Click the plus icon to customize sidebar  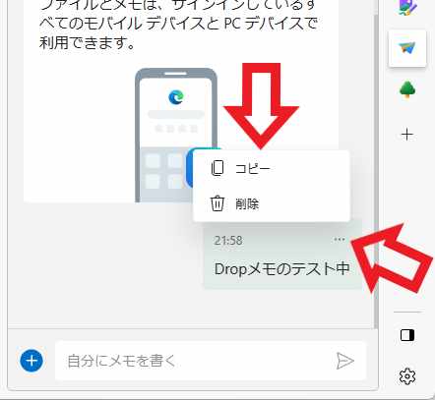407,135
